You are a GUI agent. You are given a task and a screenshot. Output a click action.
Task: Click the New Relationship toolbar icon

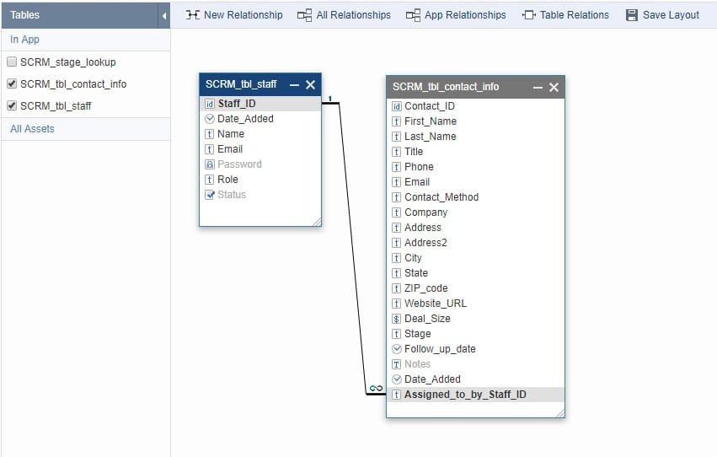(193, 15)
